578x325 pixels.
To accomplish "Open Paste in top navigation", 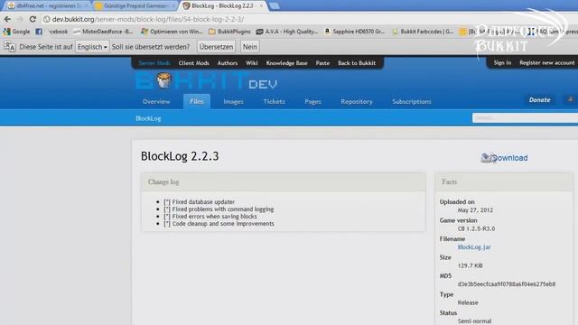I will (322, 63).
